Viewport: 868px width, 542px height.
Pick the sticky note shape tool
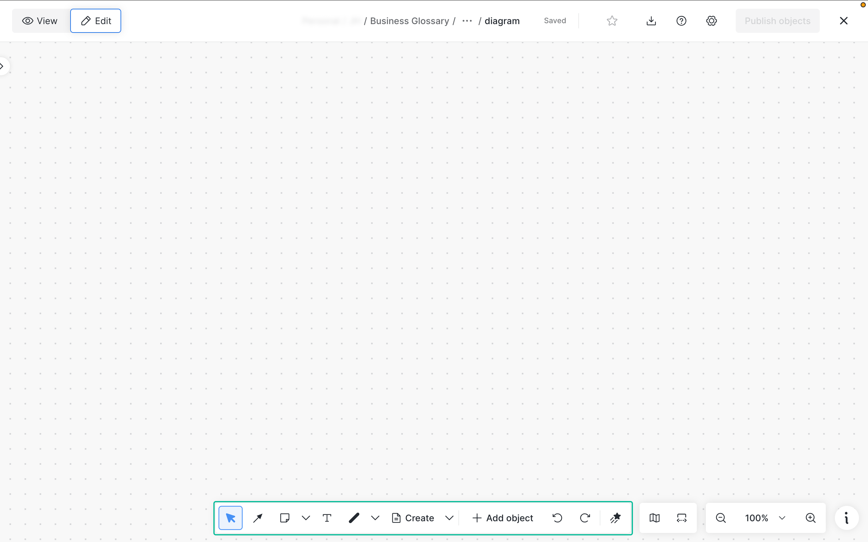tap(285, 518)
